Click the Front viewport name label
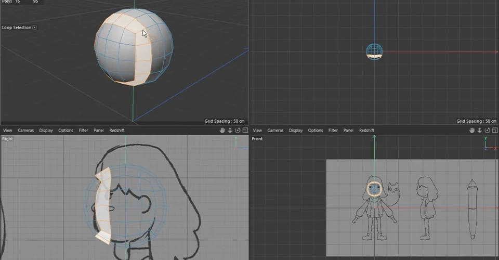 coord(257,139)
